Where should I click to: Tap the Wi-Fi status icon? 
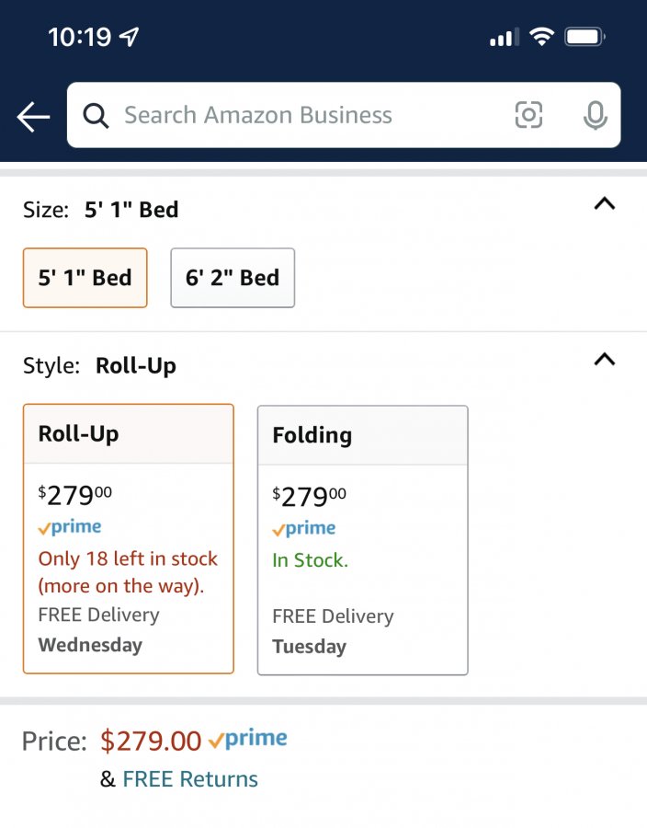(541, 37)
